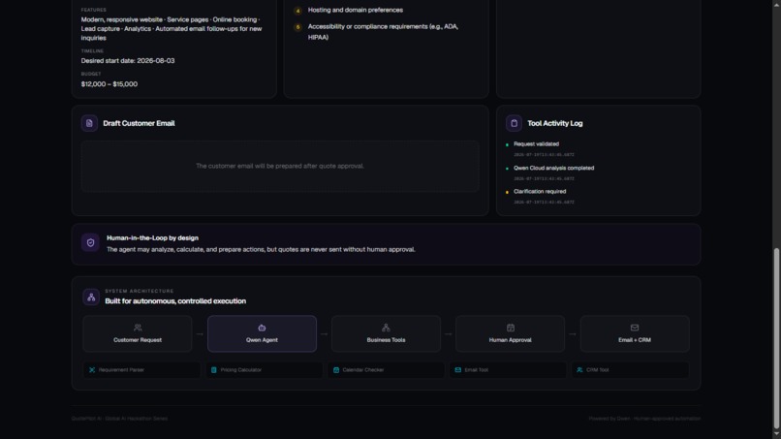Image resolution: width=781 pixels, height=439 pixels.
Task: Click the Human-in-the-Loop shield icon
Action: tap(90, 242)
